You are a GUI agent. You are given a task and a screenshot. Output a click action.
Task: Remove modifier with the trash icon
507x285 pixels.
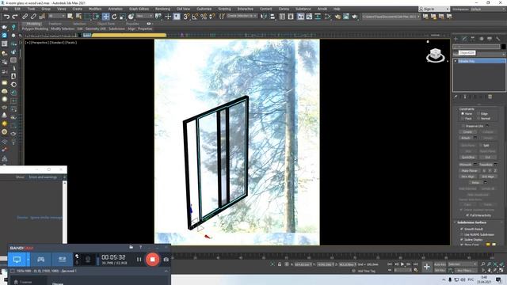coord(490,97)
